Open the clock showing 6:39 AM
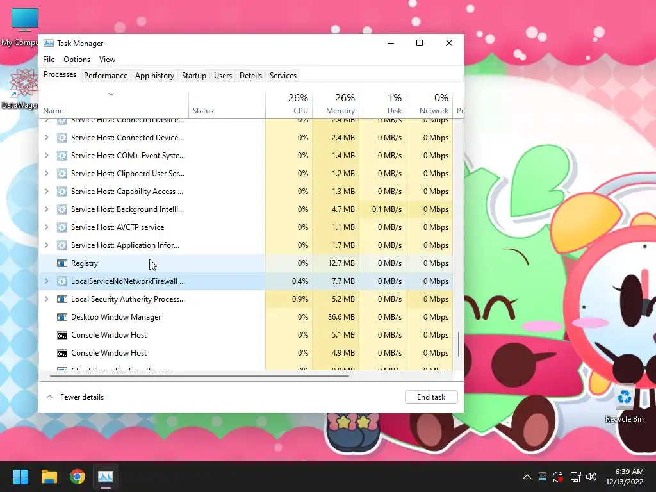The image size is (656, 492). pos(625,477)
